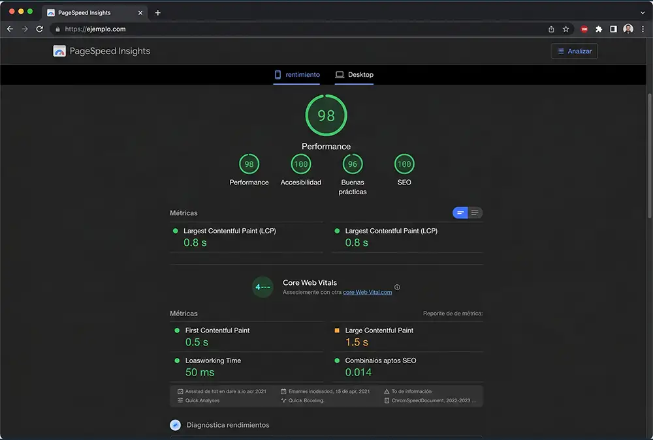Switch to the Desktop tab

[354, 75]
